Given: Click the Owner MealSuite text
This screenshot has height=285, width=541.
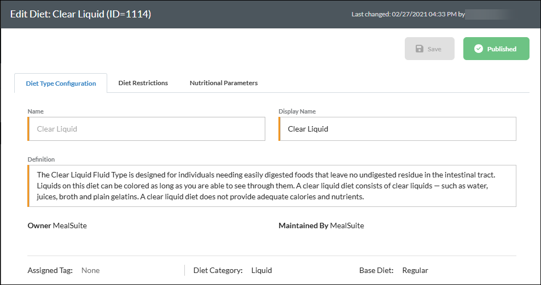Looking at the screenshot, I should [57, 226].
